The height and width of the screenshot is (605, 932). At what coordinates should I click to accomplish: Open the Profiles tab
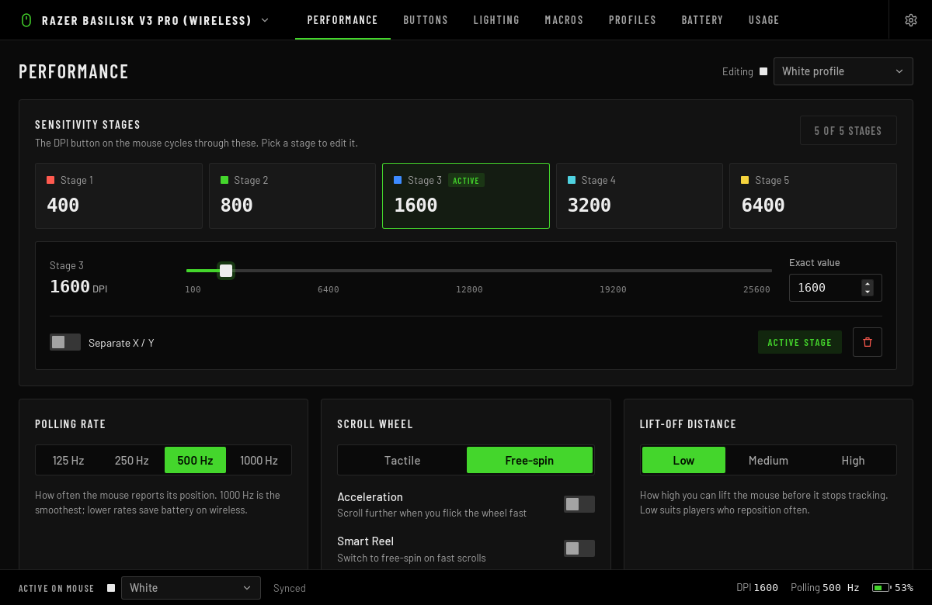click(632, 20)
